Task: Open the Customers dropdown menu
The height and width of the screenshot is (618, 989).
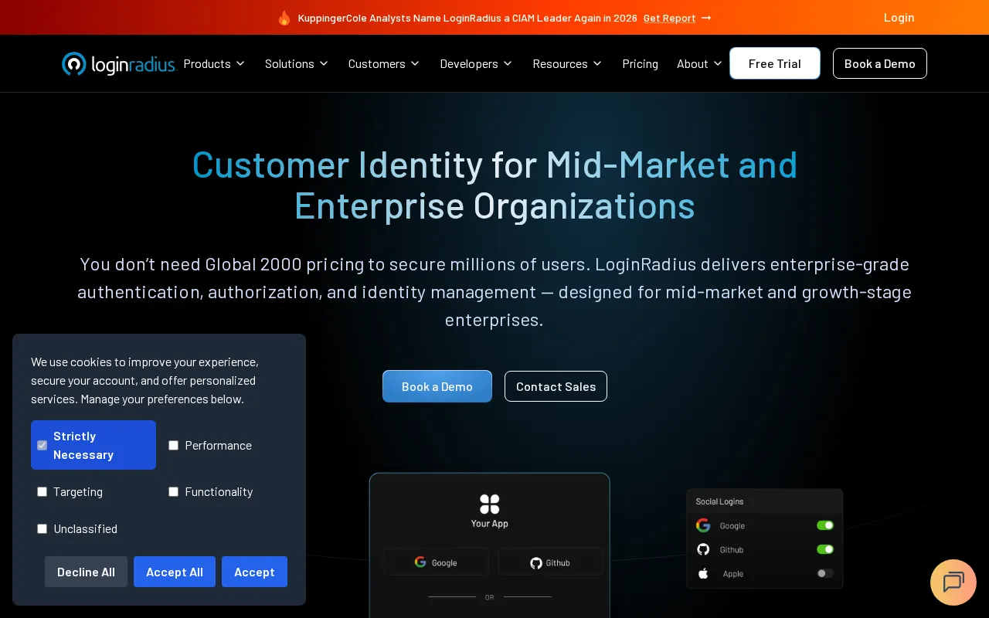Action: pos(384,63)
